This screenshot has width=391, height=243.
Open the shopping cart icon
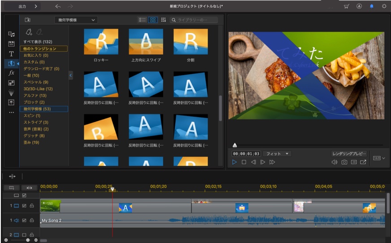pyautogui.click(x=346, y=6)
